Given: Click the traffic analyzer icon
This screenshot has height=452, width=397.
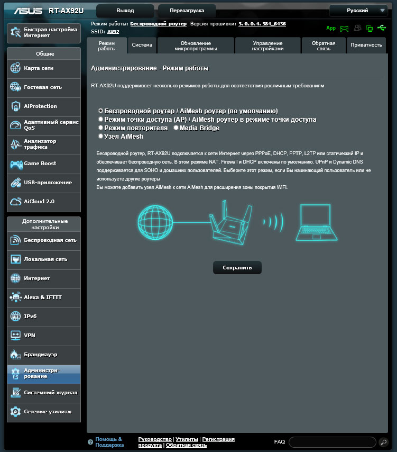Looking at the screenshot, I should pyautogui.click(x=15, y=144).
